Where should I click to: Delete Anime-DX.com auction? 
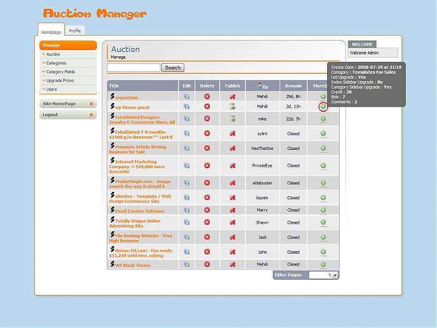(x=207, y=252)
